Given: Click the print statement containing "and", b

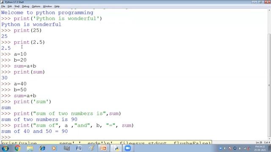Looking at the screenshot, I should coord(74,125).
